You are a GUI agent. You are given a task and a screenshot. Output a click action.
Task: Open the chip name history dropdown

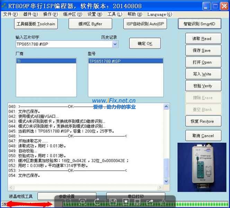(115, 44)
